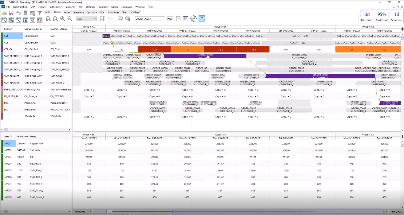
Task: Click the zoom in magnifier icon
Action: point(63,19)
